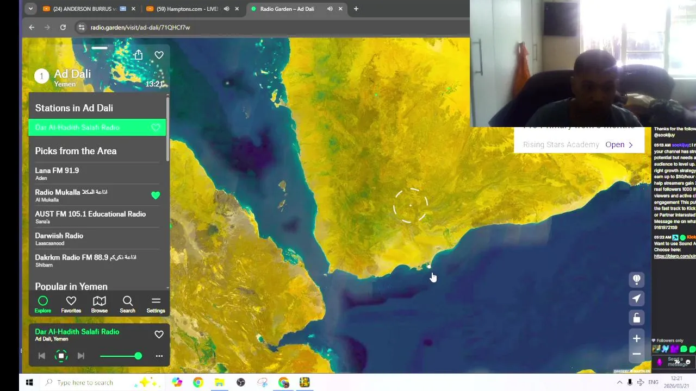
Task: Open a new browser tab
Action: click(356, 9)
